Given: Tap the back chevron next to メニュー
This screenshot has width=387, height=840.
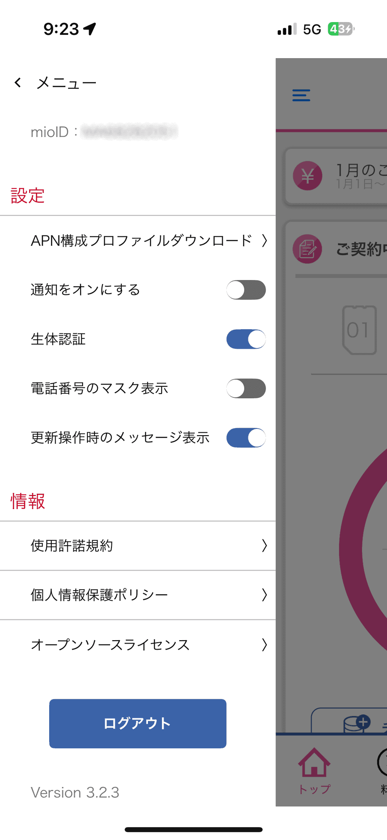Looking at the screenshot, I should coord(17,82).
